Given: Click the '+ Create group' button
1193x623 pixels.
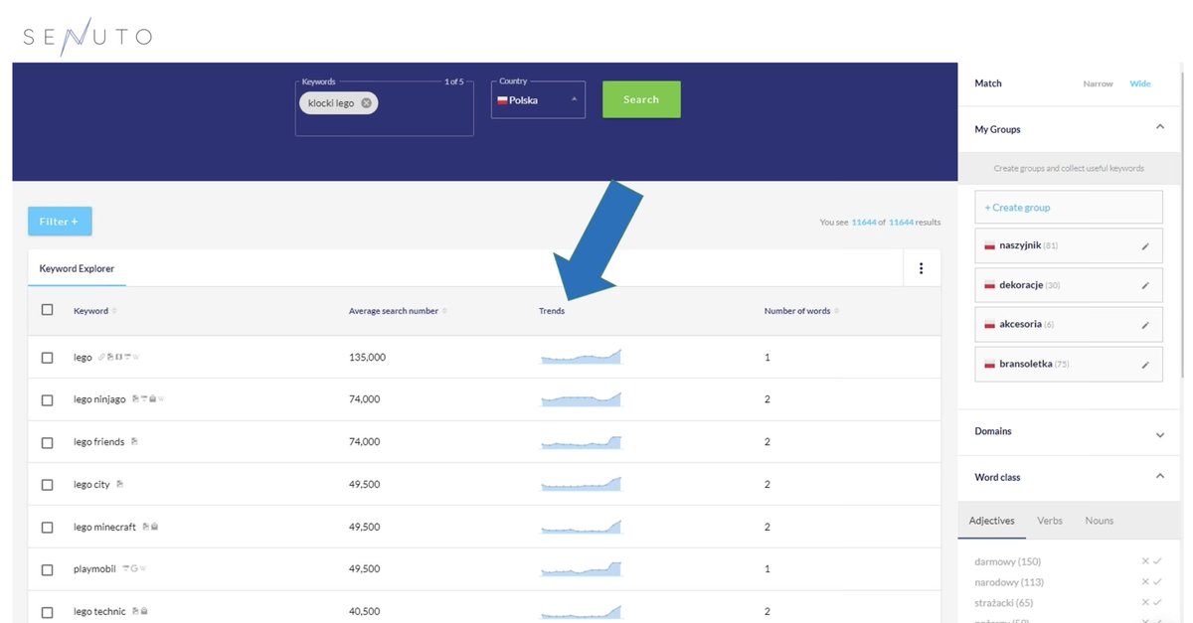Looking at the screenshot, I should (1069, 208).
